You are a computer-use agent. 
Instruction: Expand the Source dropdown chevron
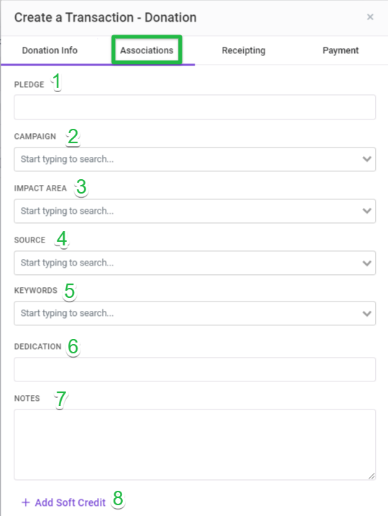[x=366, y=263]
